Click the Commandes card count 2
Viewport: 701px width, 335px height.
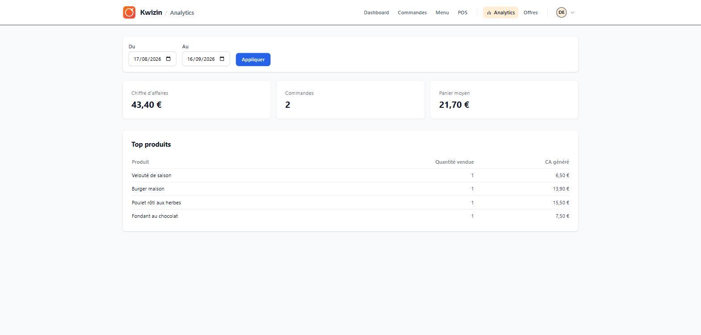(287, 105)
